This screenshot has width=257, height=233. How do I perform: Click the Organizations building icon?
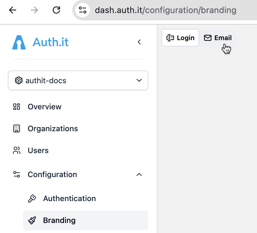[16, 128]
